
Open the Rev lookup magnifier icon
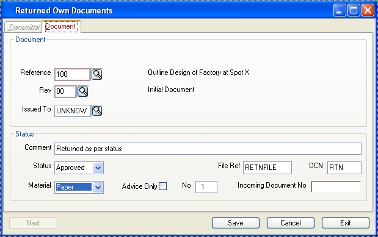(82, 91)
